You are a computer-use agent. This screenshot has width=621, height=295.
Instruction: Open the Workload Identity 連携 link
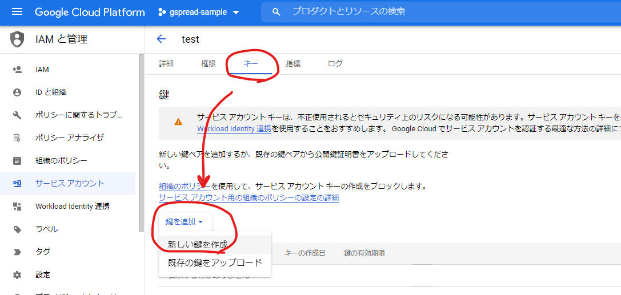pyautogui.click(x=234, y=129)
